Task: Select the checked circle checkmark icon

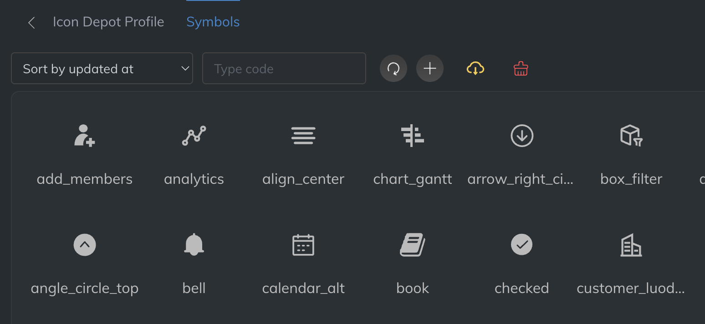Action: 522,245
